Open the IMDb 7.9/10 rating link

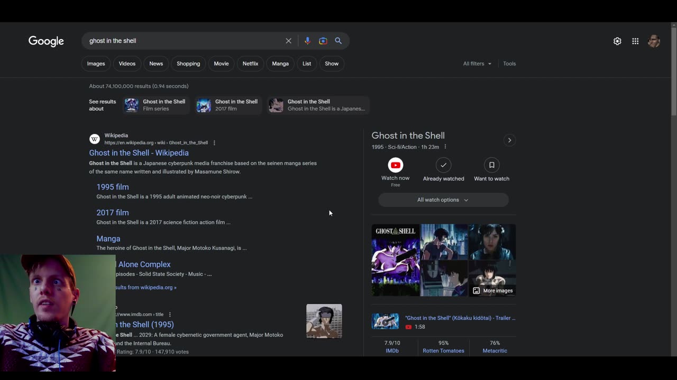coord(392,347)
